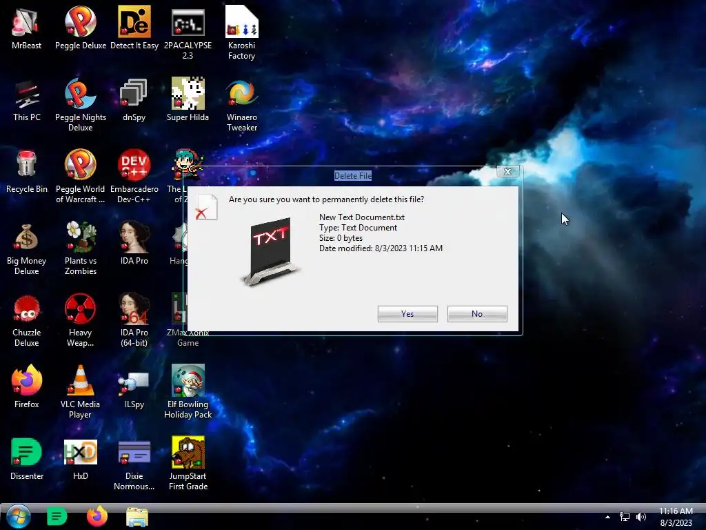
Task: Open the Windows Start menu orb
Action: coord(19,517)
